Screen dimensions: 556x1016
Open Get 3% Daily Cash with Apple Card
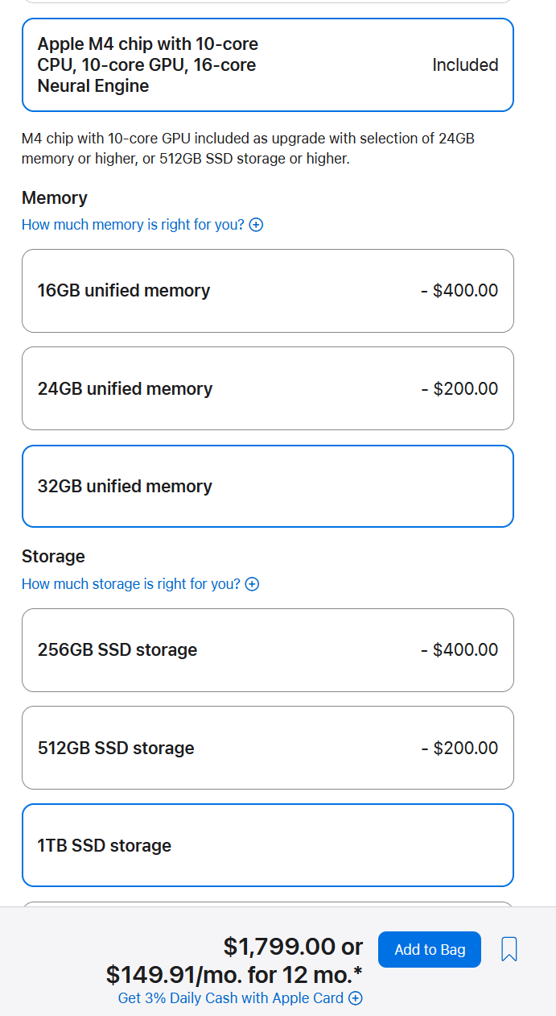[231, 998]
